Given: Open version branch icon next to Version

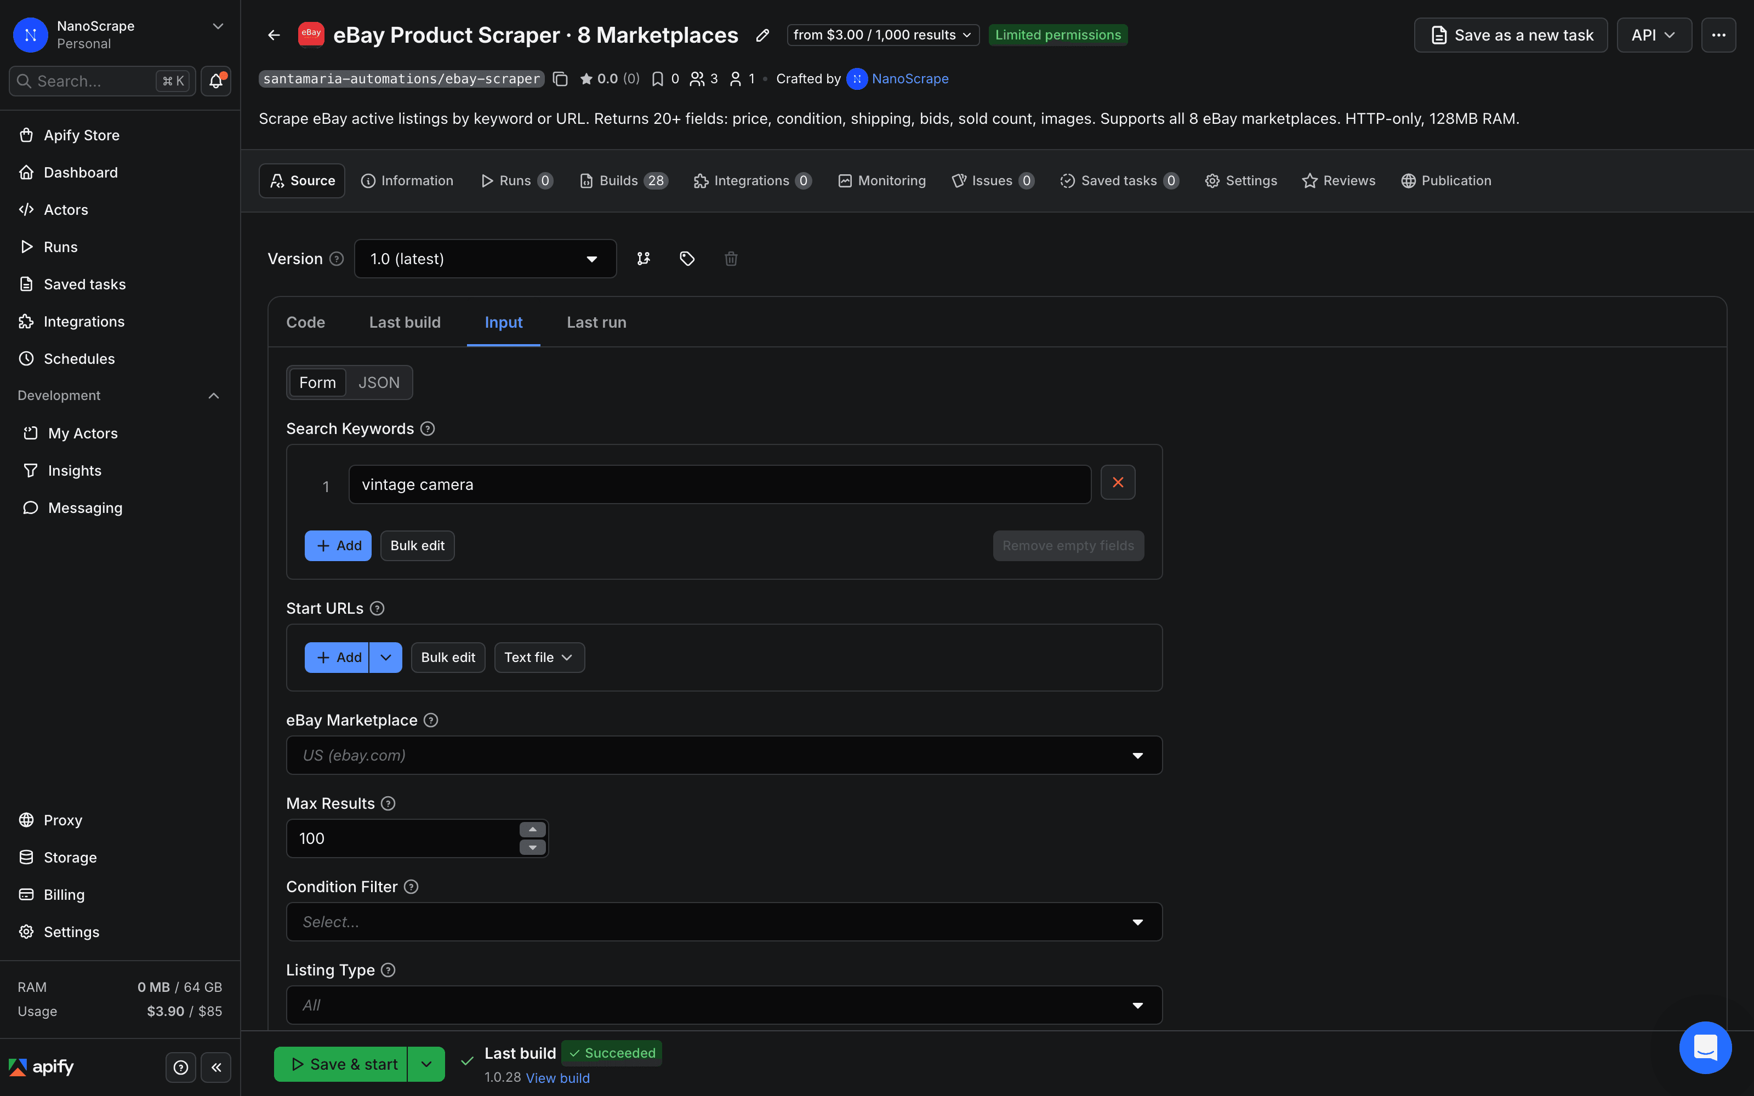Looking at the screenshot, I should click(x=643, y=259).
